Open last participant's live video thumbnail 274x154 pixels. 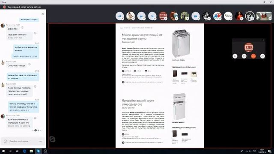click(x=264, y=16)
